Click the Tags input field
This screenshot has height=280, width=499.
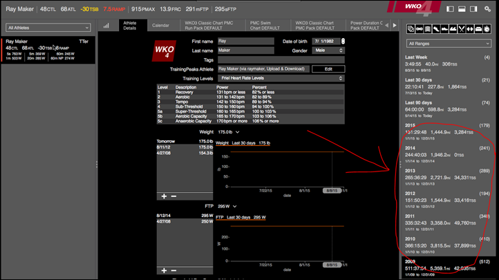point(281,60)
